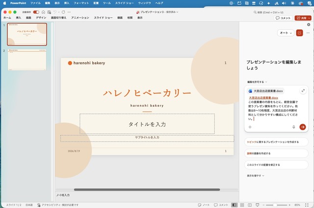
Task: Click the save icon in title bar
Action: [x=49, y=12]
